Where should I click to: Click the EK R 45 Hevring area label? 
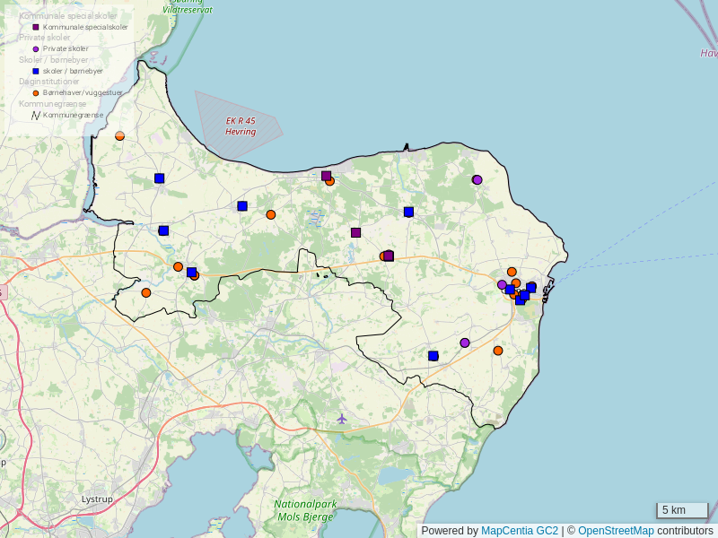coord(241,126)
